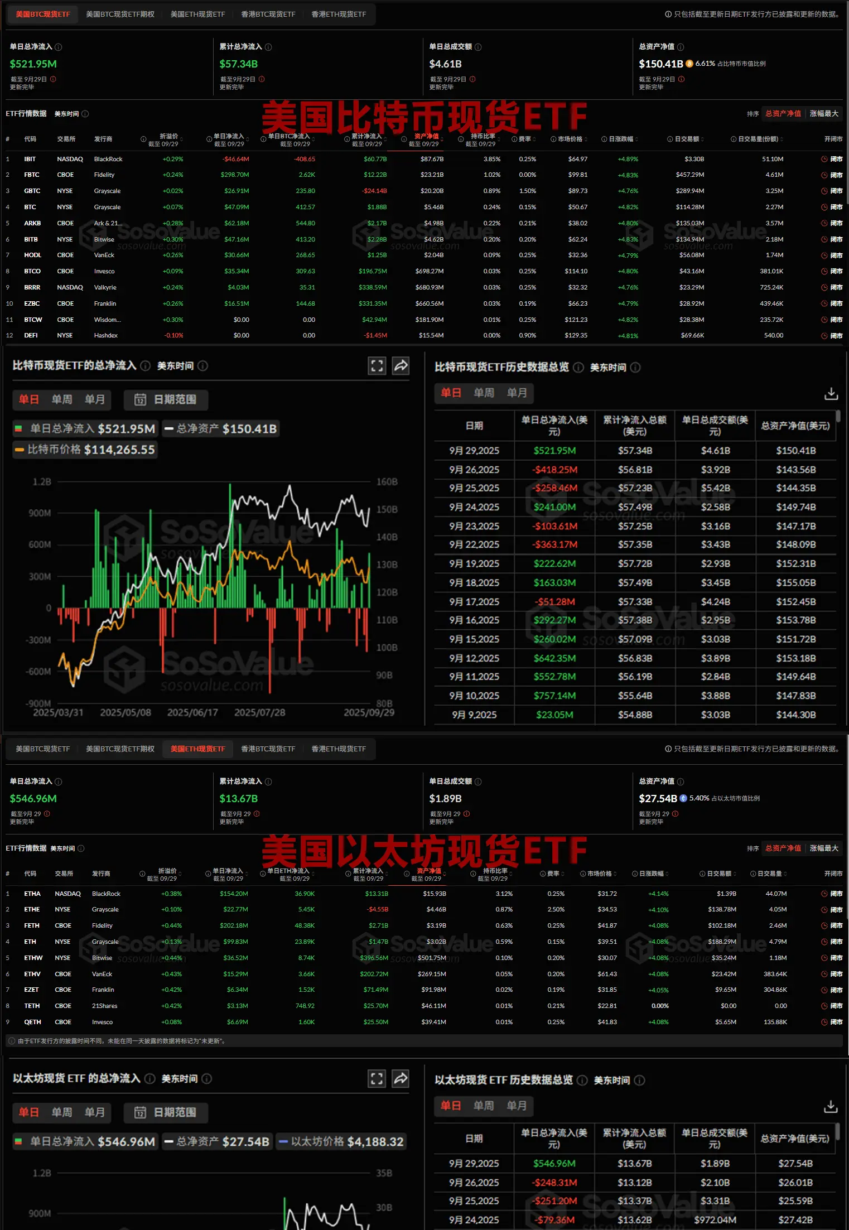Screen dimensions: 849x1230
Task: Click info icon right after 比特币现货ETF历史数据总览 title
Action: click(x=579, y=367)
